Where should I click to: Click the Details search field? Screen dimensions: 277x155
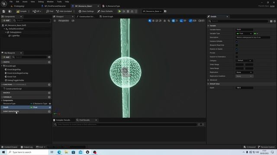(238, 21)
